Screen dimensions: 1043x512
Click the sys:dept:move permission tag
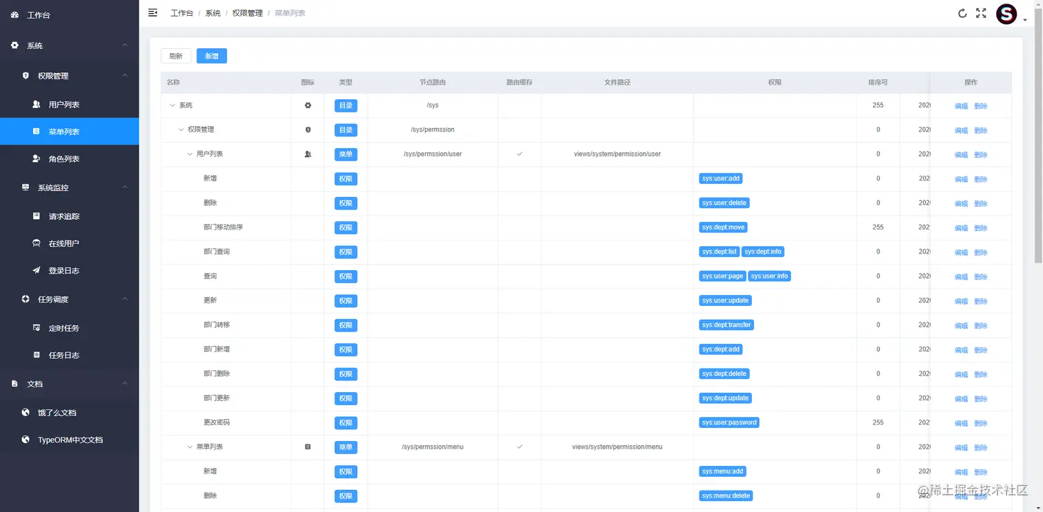click(x=723, y=227)
